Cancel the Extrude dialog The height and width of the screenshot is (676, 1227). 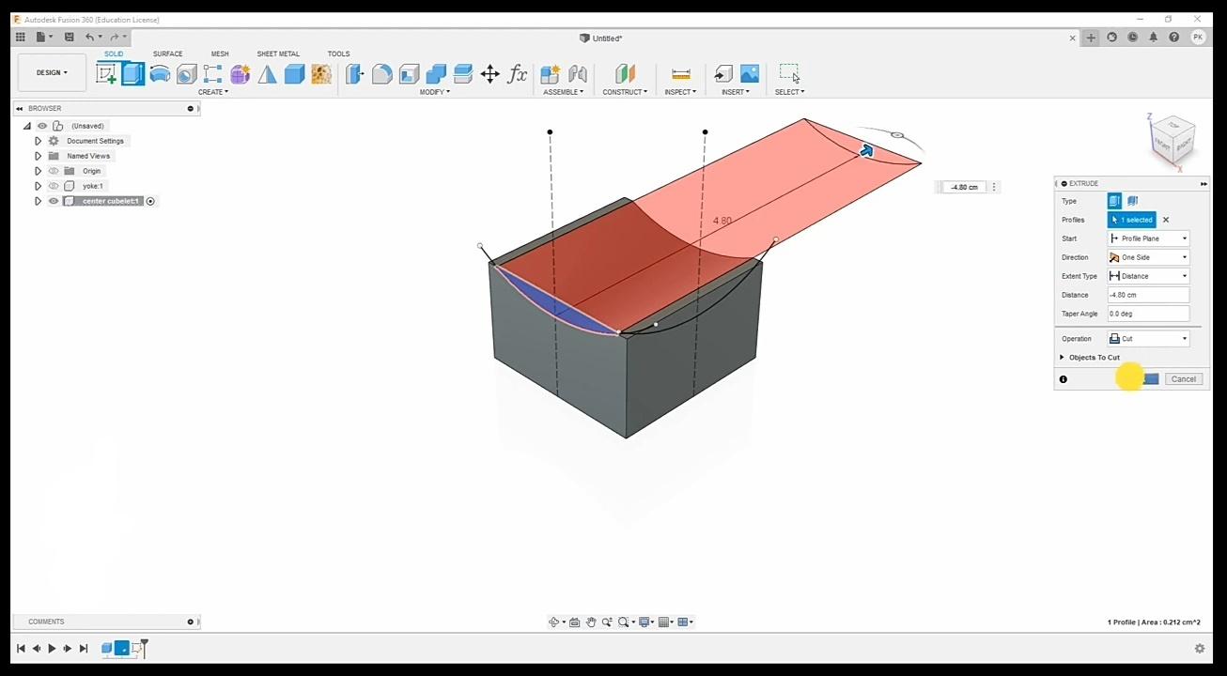click(1184, 379)
